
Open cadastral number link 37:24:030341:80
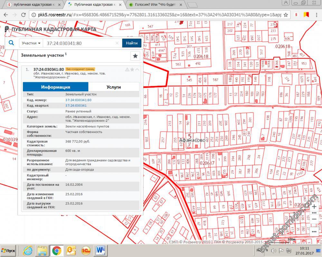click(78, 100)
